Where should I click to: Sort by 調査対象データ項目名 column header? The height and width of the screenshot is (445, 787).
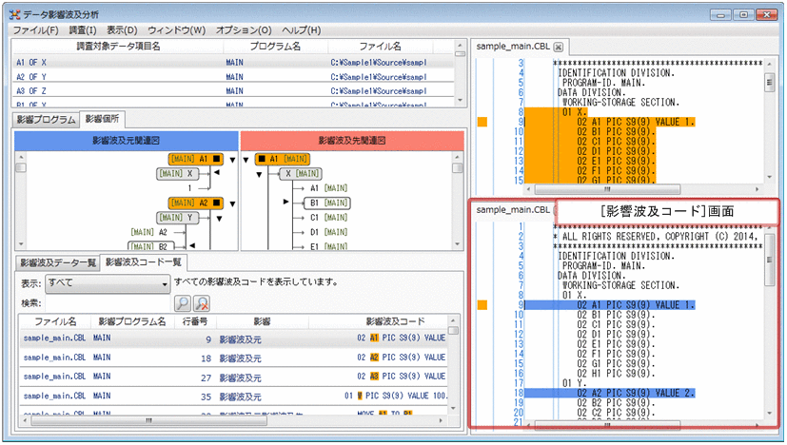pos(118,47)
